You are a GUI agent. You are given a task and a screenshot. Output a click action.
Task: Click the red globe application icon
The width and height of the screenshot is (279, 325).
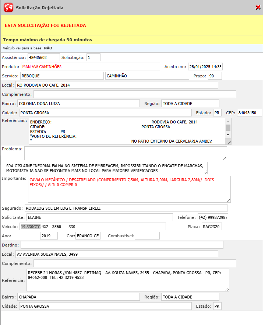tap(8, 7)
